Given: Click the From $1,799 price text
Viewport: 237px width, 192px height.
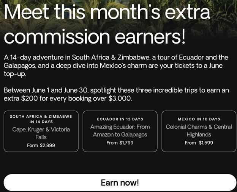Looking at the screenshot, I should click(120, 143).
